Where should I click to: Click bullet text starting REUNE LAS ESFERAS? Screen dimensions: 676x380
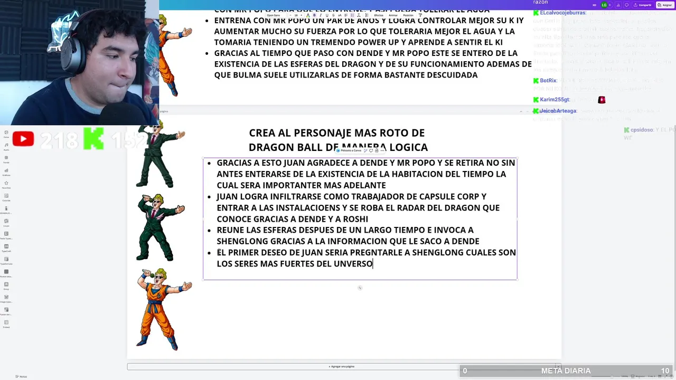click(x=348, y=235)
